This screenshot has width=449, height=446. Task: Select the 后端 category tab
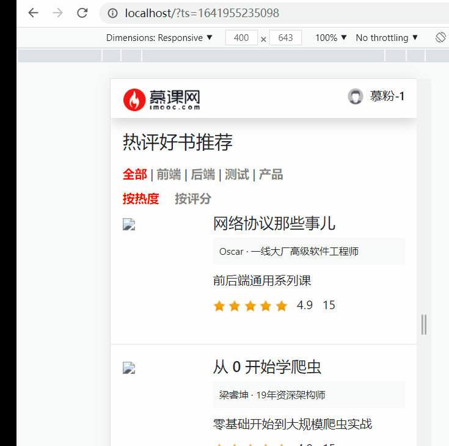coord(203,175)
